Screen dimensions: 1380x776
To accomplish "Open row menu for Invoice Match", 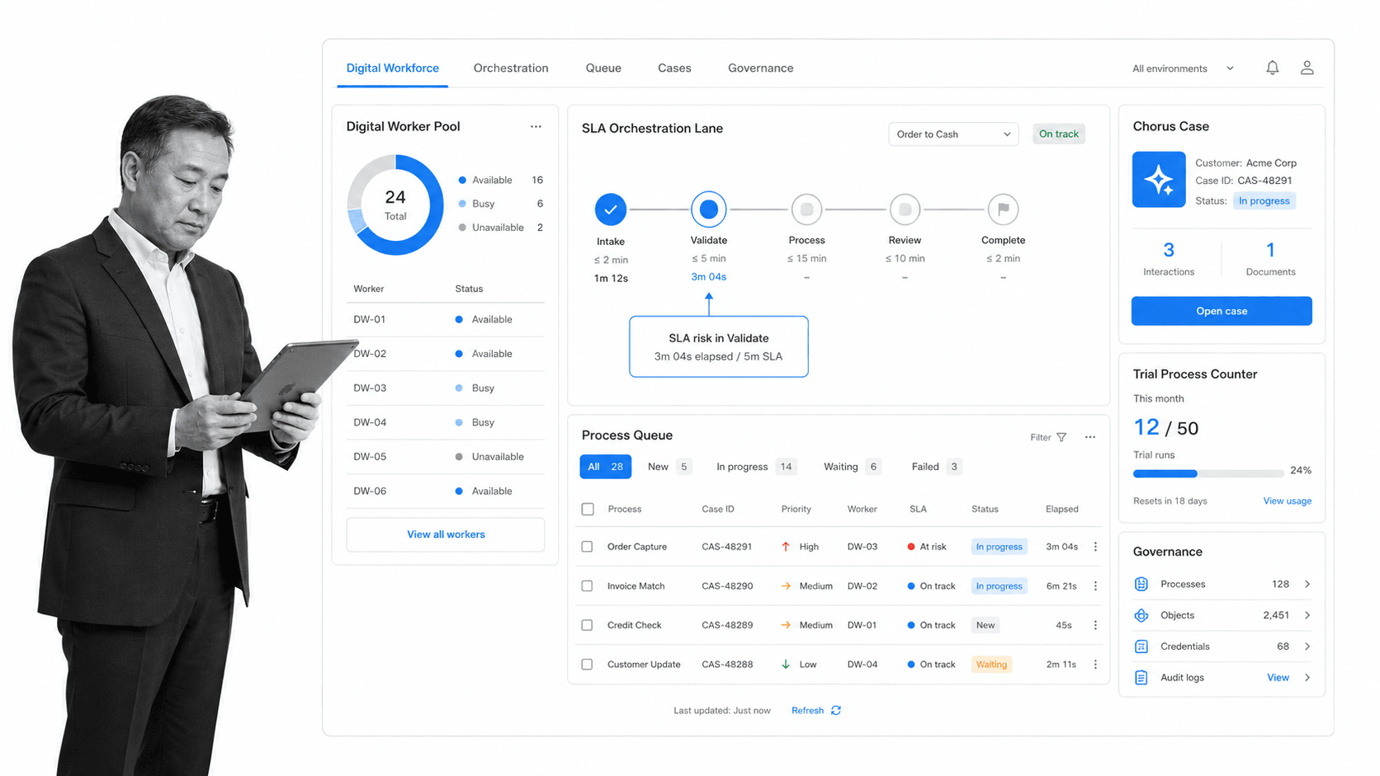I will click(x=1095, y=586).
